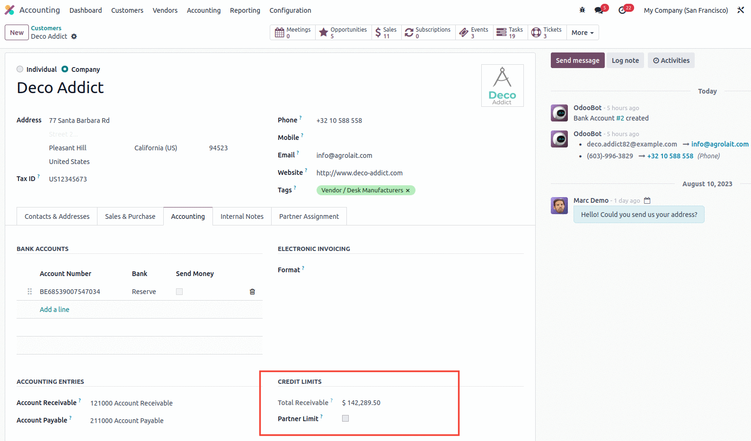Open the Vendors menu
751x441 pixels.
(x=165, y=10)
